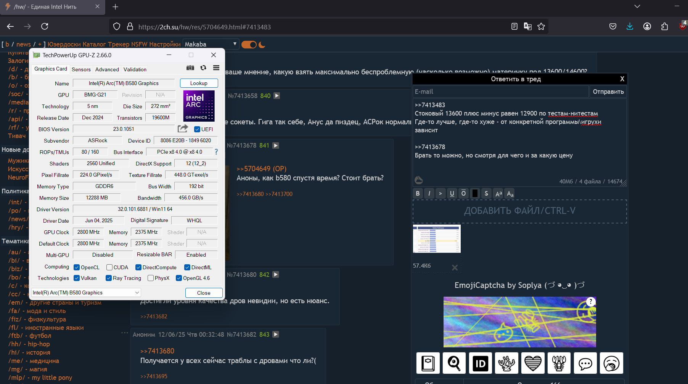Go back in browser history
Screen dimensions: 688x384
[x=10, y=26]
